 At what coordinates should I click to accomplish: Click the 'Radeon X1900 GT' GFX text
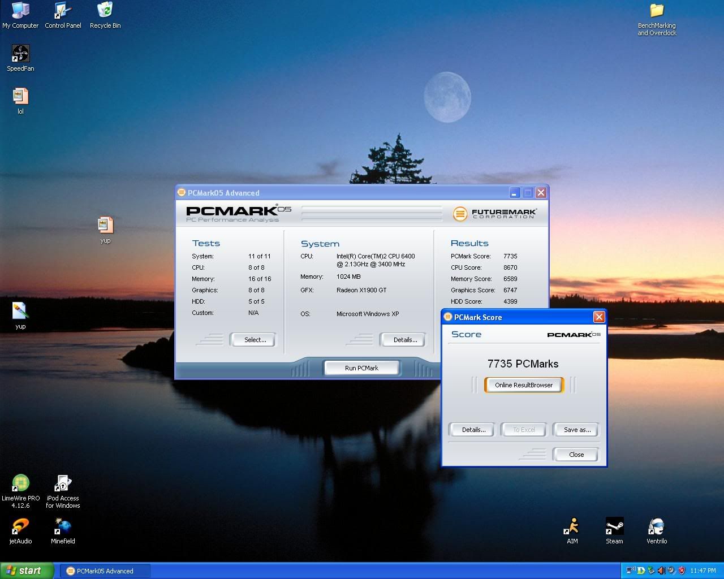(x=361, y=290)
